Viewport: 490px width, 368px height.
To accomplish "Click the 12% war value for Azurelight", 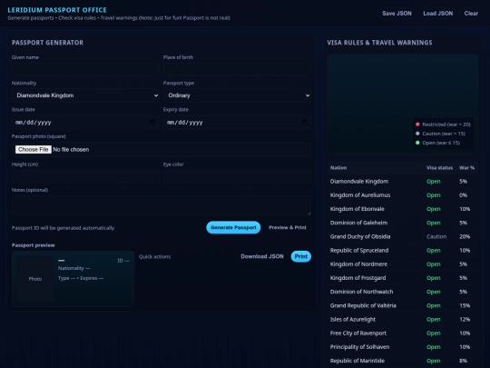I will (465, 320).
